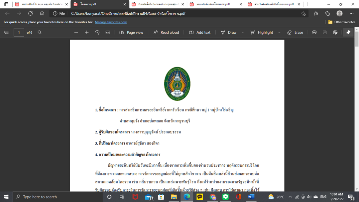The image size is (359, 202).
Task: Zoom out the PDF with minus icon
Action: (x=76, y=32)
